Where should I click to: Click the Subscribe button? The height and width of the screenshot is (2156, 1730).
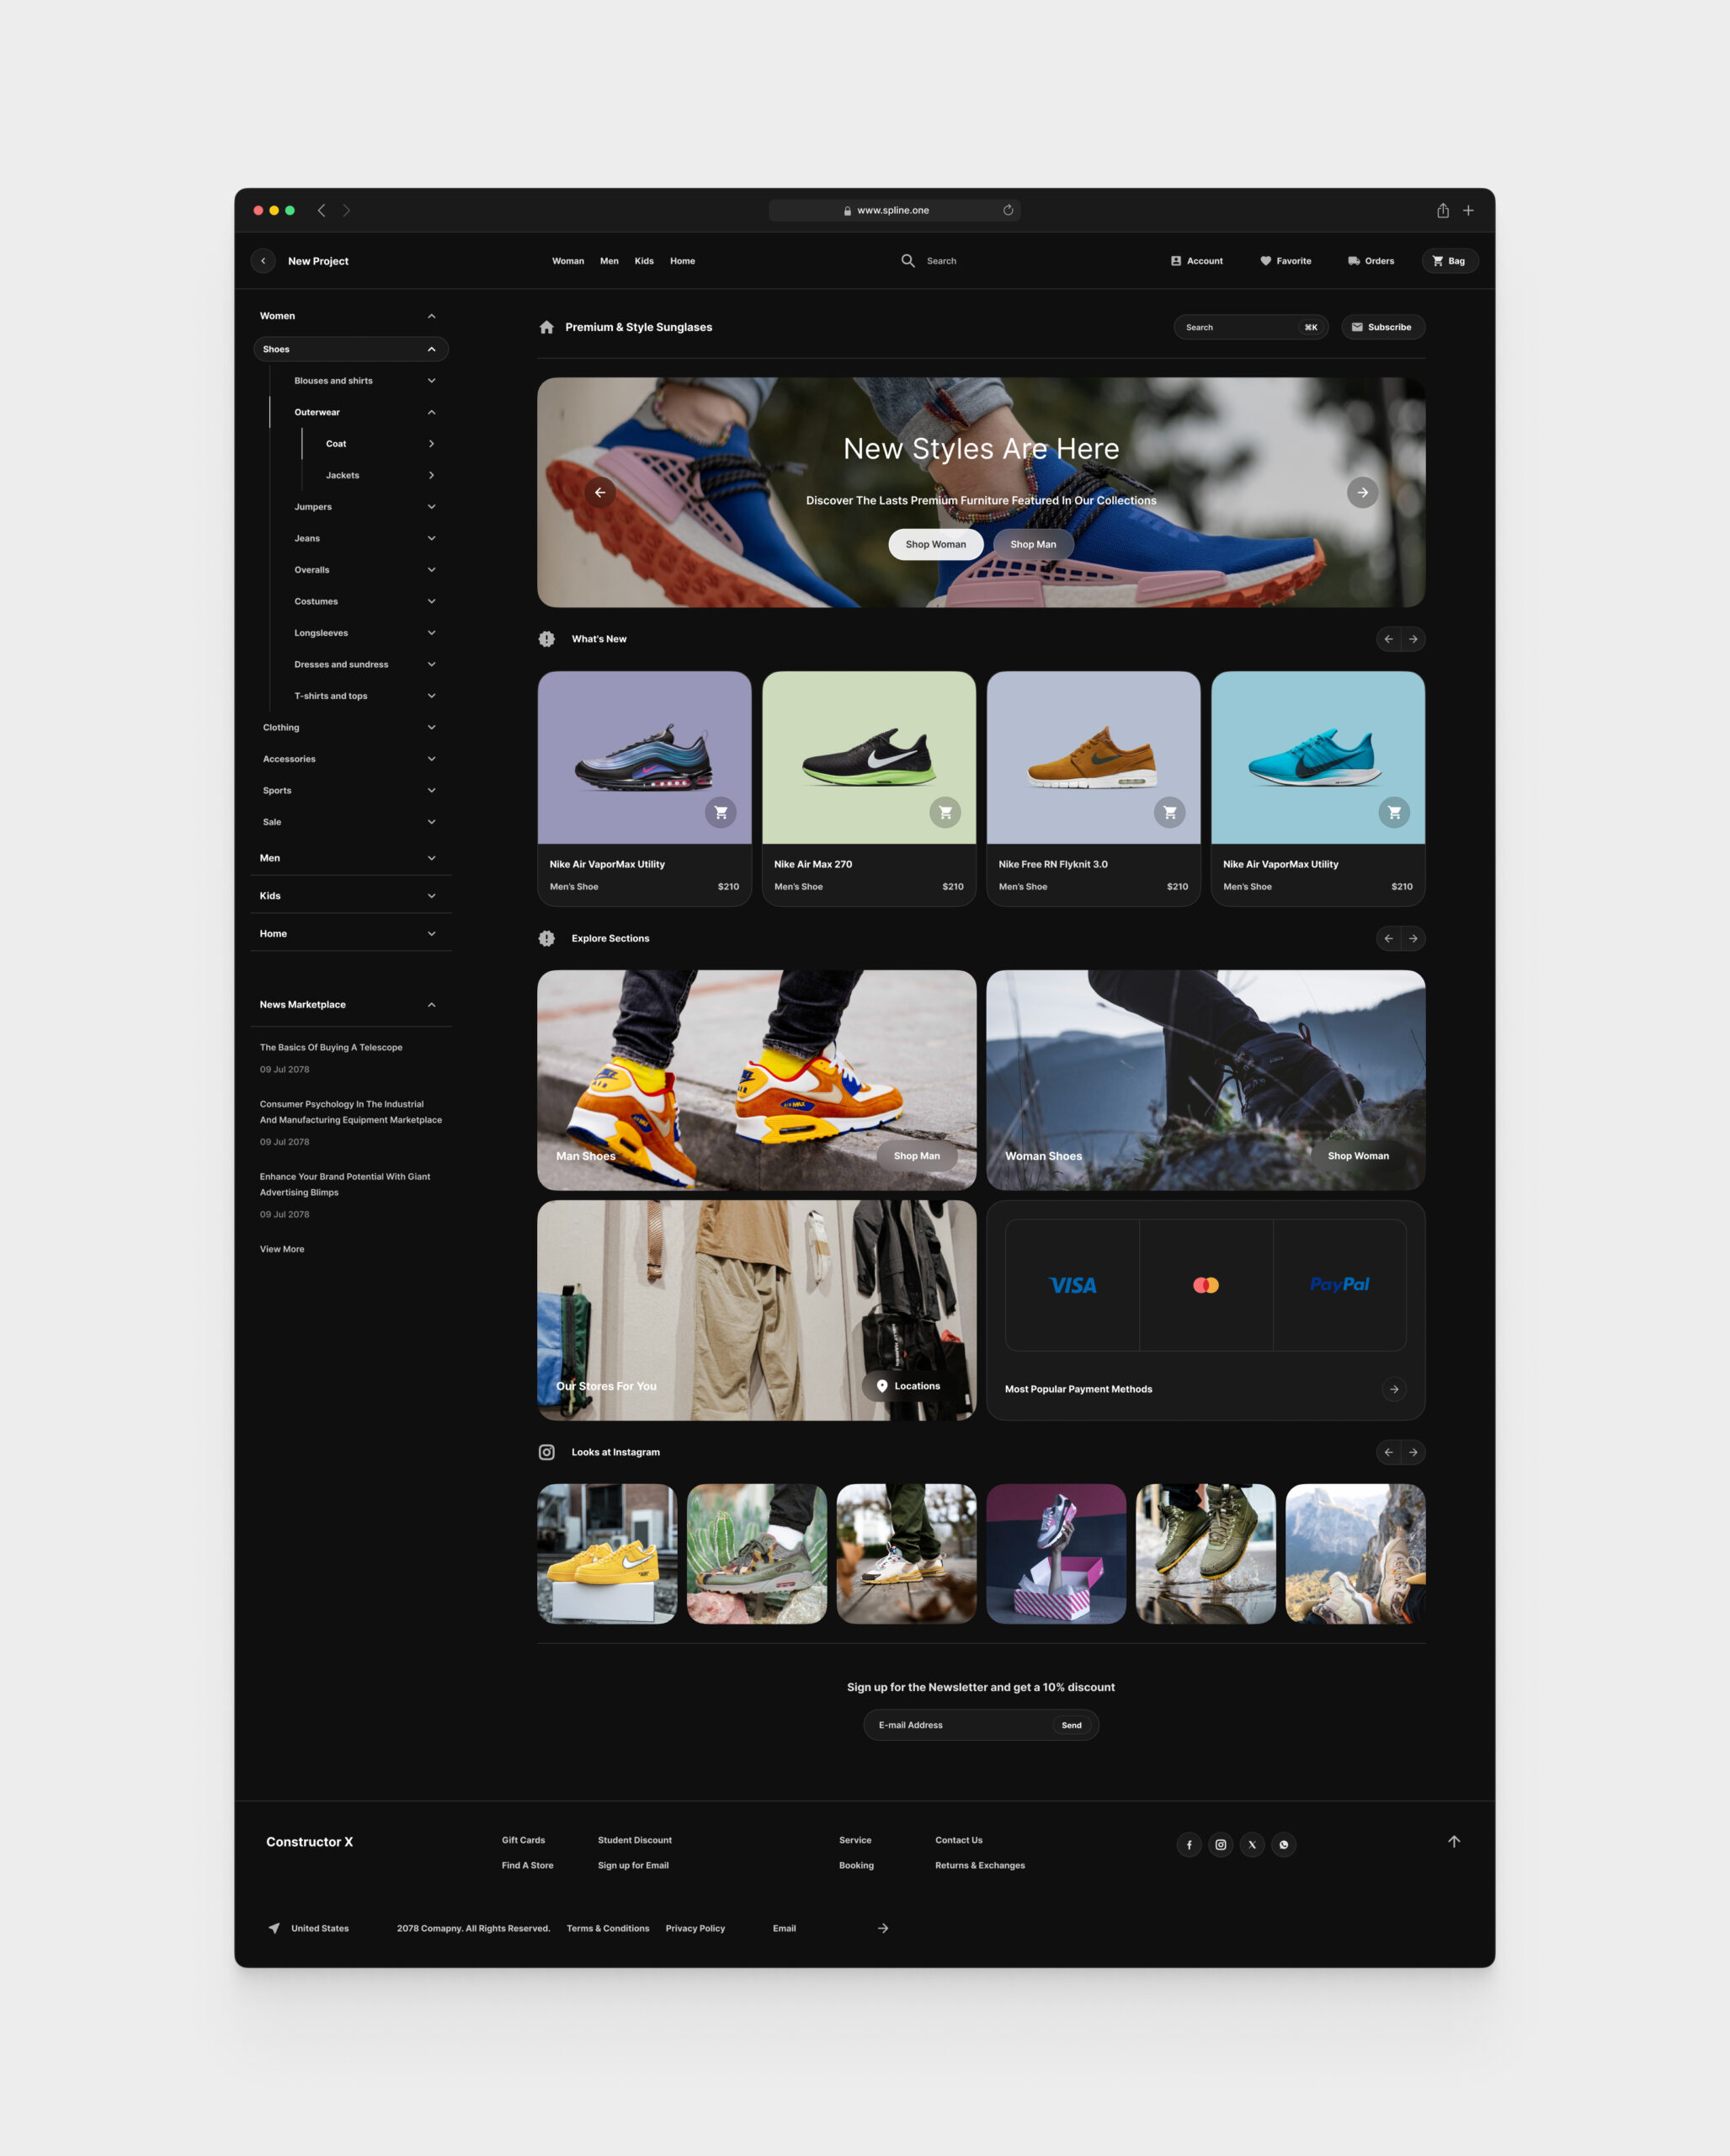pyautogui.click(x=1382, y=327)
